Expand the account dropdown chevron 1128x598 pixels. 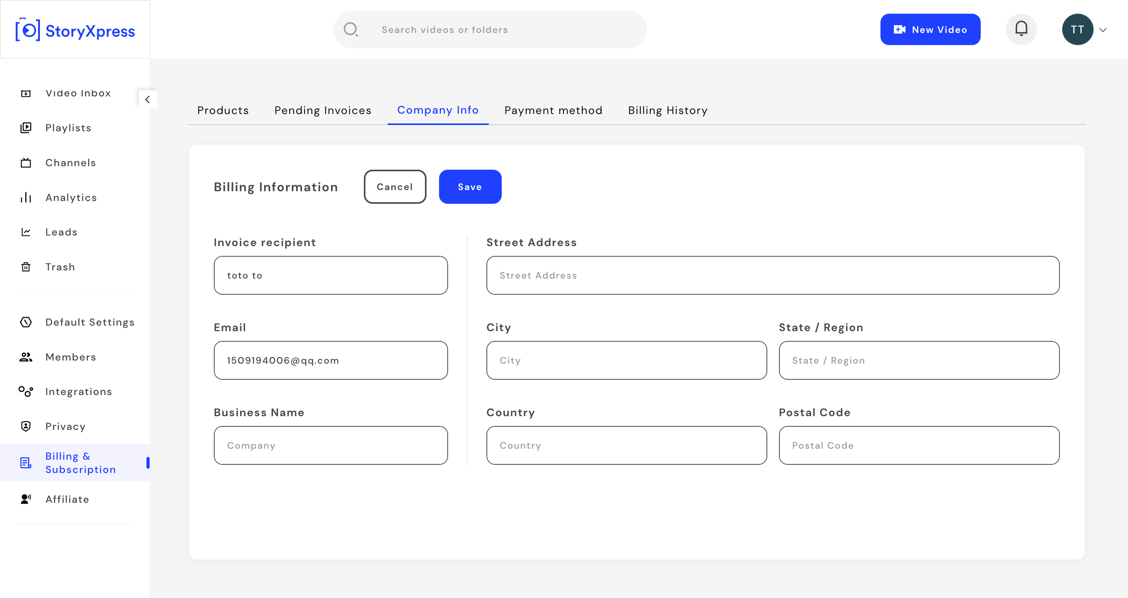[x=1103, y=30]
